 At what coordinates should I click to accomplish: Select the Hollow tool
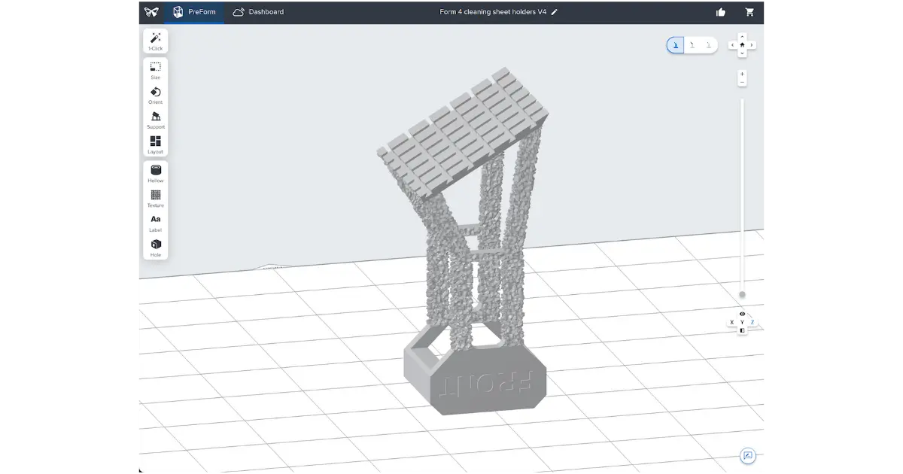(156, 174)
